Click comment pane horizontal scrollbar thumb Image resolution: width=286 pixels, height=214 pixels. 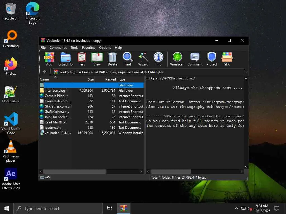click(171, 171)
